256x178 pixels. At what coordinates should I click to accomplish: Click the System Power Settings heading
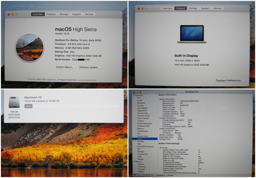[x=169, y=144]
